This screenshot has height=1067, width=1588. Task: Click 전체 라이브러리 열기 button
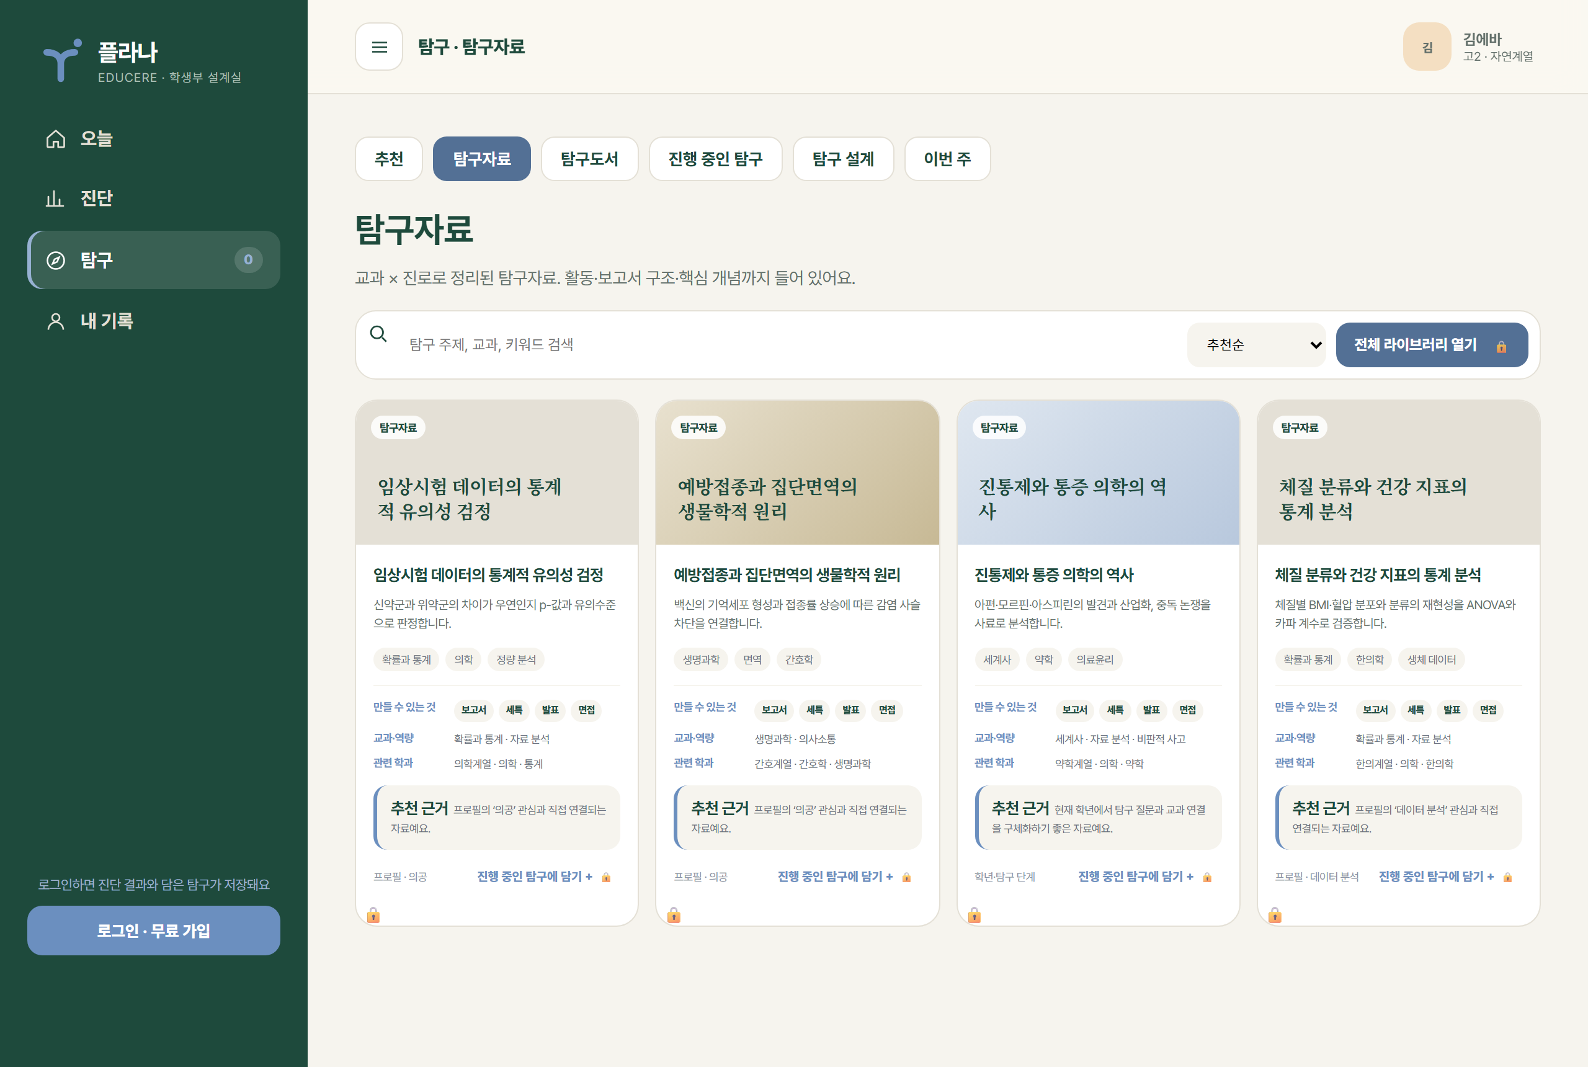coord(1432,345)
